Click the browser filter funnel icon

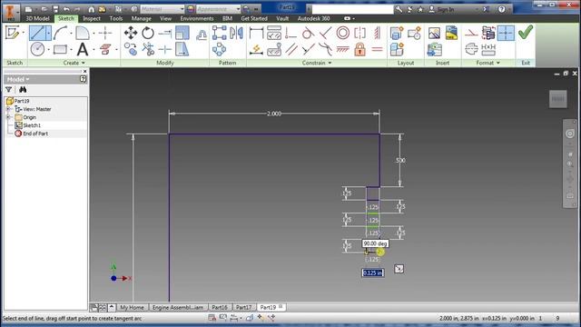pos(8,89)
